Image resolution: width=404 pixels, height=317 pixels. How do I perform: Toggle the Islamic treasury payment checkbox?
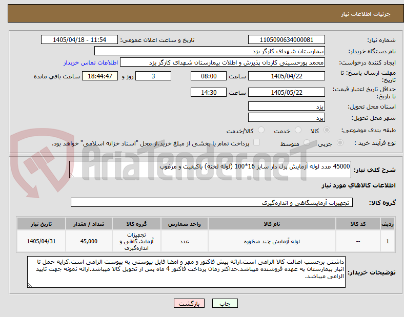(x=256, y=142)
